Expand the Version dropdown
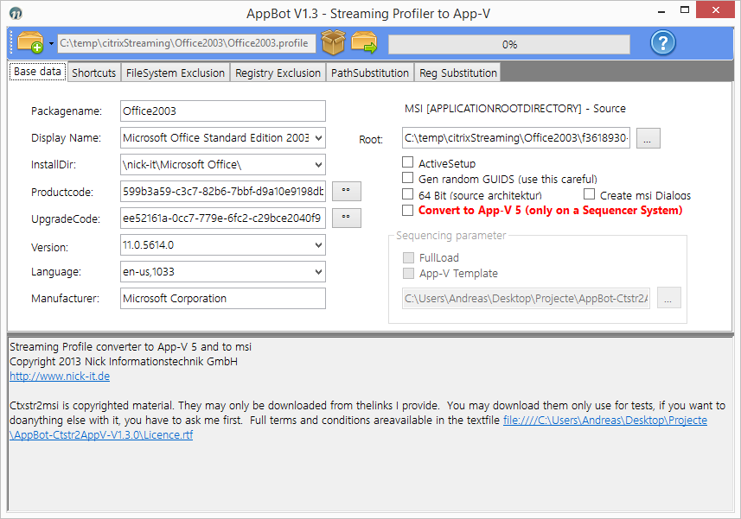The height and width of the screenshot is (519, 741). tap(318, 245)
